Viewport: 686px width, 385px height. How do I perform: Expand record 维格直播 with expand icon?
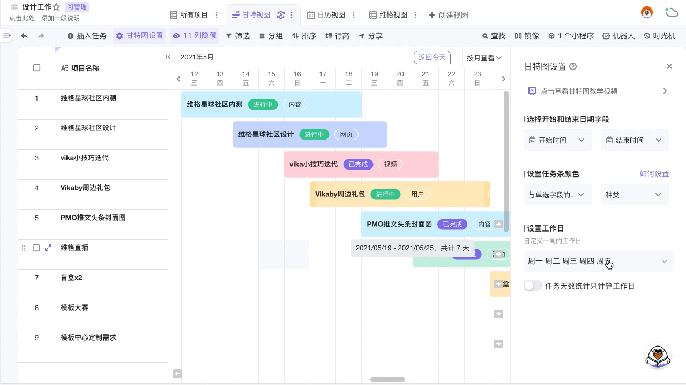pyautogui.click(x=48, y=248)
